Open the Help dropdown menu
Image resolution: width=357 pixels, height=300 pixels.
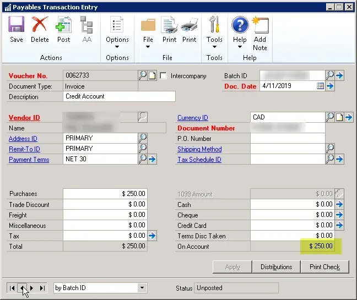click(x=240, y=32)
